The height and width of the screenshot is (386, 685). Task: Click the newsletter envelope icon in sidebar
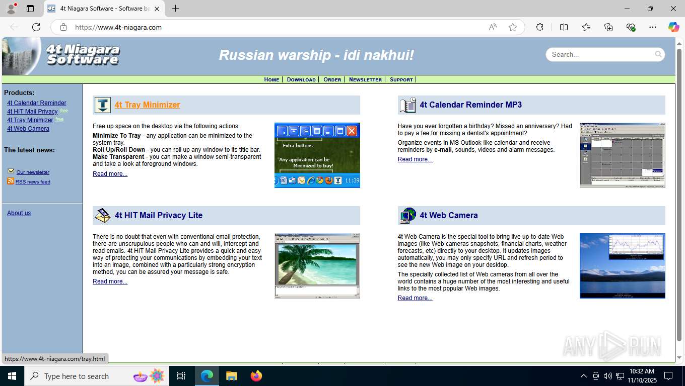pos(11,171)
